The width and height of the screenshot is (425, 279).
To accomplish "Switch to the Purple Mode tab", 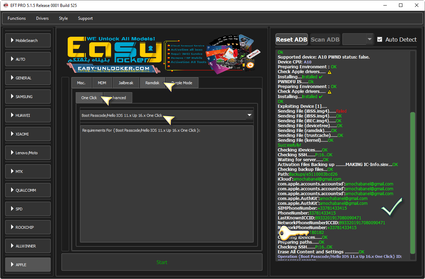I will pyautogui.click(x=182, y=83).
